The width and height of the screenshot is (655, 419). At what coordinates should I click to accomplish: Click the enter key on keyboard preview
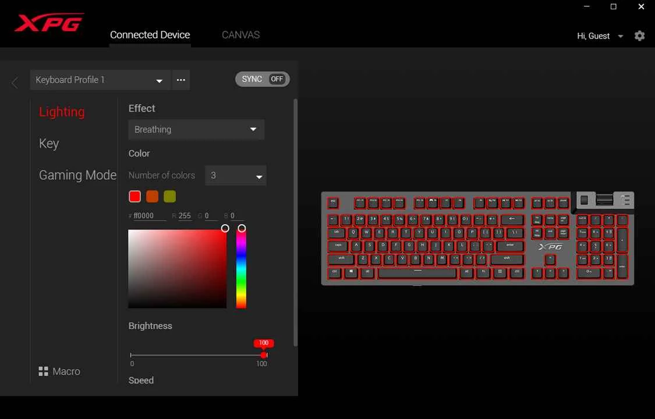[510, 246]
